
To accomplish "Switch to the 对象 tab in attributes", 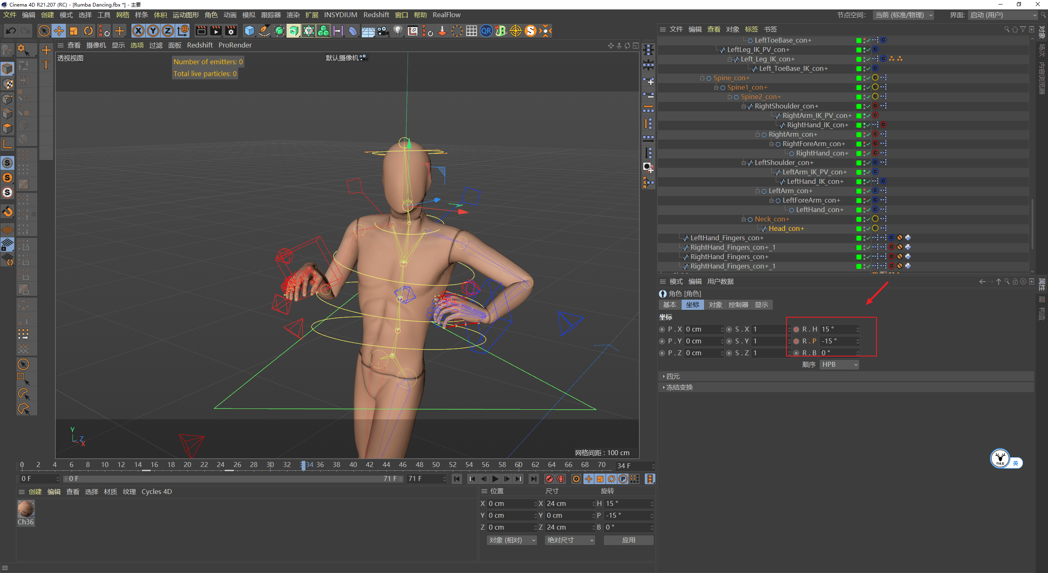I will [715, 305].
